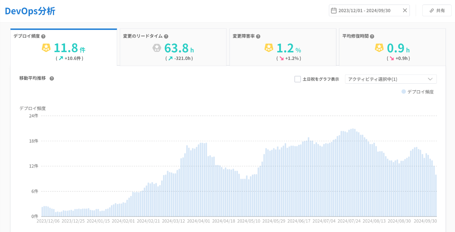Clear the date range with X icon
455x232 pixels.
[405, 10]
